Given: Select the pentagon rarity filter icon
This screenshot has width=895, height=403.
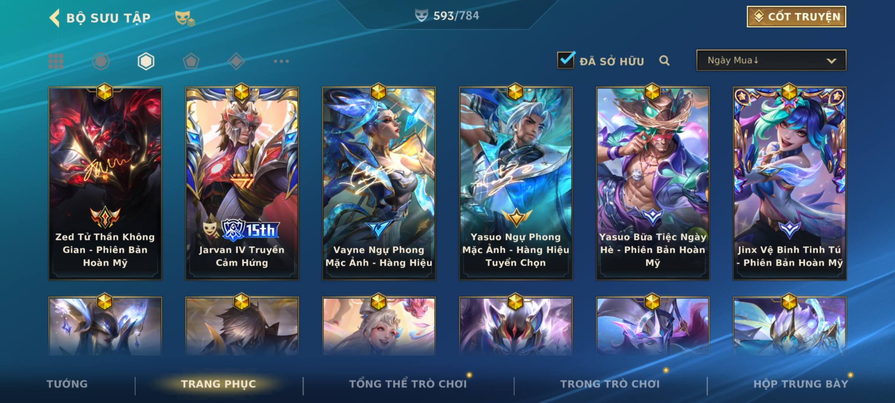Looking at the screenshot, I should coord(191,61).
